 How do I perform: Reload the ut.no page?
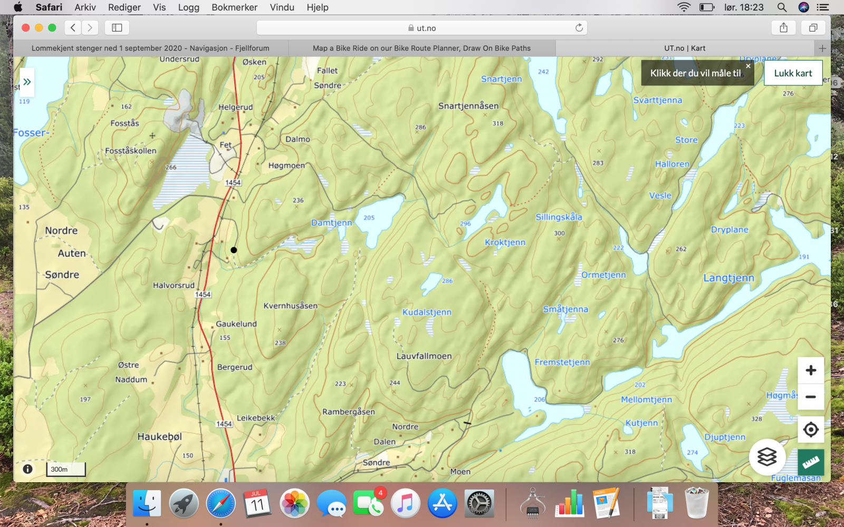click(x=579, y=28)
